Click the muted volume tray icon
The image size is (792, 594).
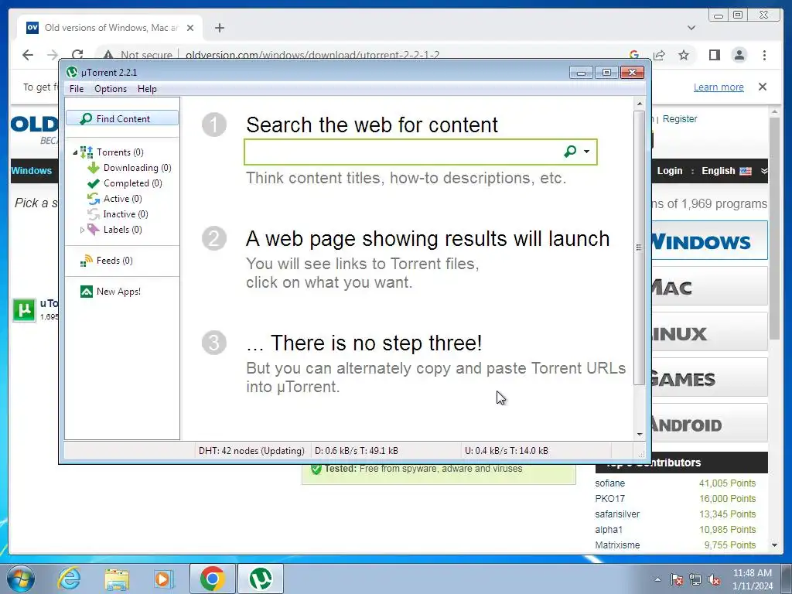click(714, 579)
